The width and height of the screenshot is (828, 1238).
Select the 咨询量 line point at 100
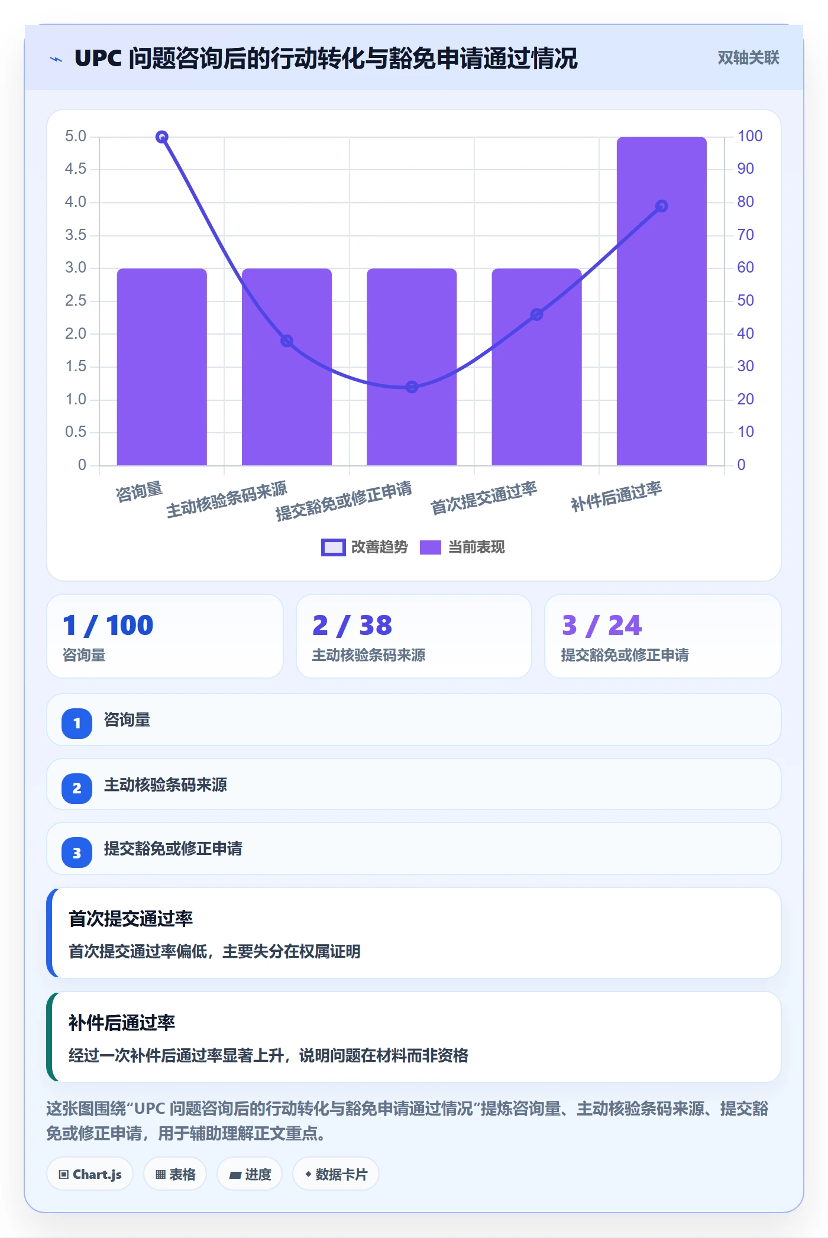162,137
